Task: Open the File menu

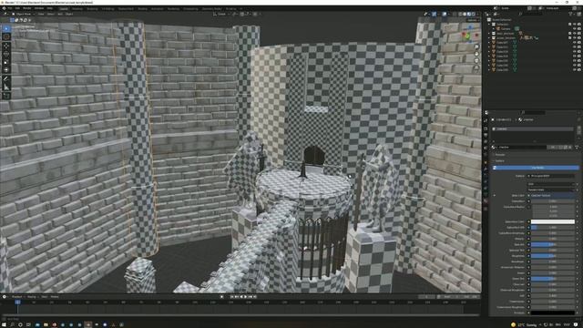Action: pos(10,8)
